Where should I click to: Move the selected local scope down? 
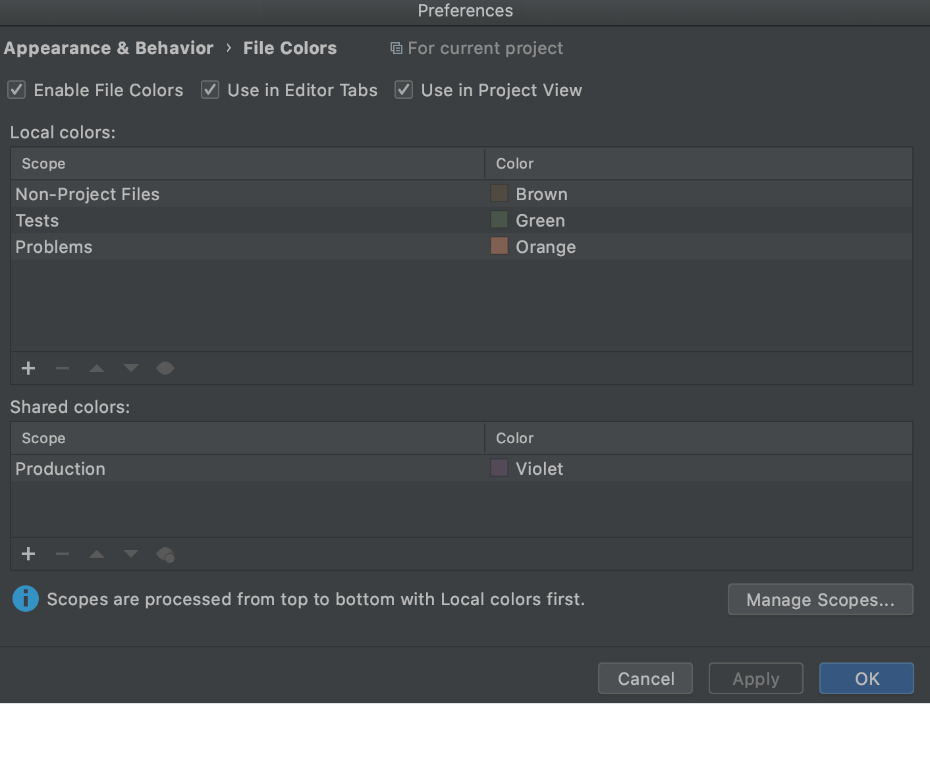pyautogui.click(x=131, y=368)
